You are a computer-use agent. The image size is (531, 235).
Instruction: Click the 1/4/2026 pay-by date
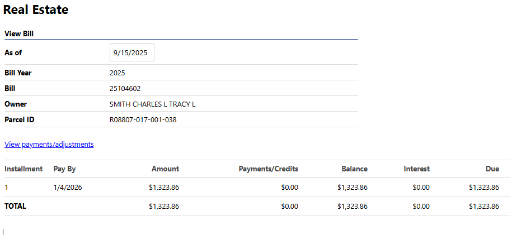click(68, 188)
